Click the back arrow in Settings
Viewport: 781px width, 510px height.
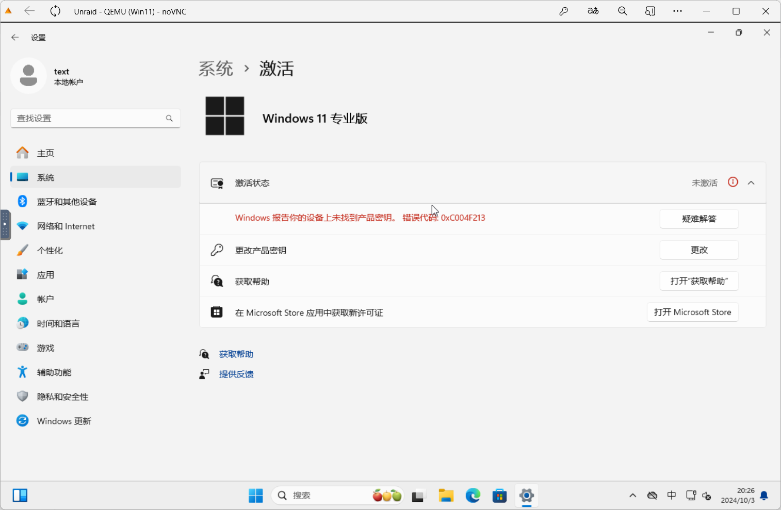(15, 37)
